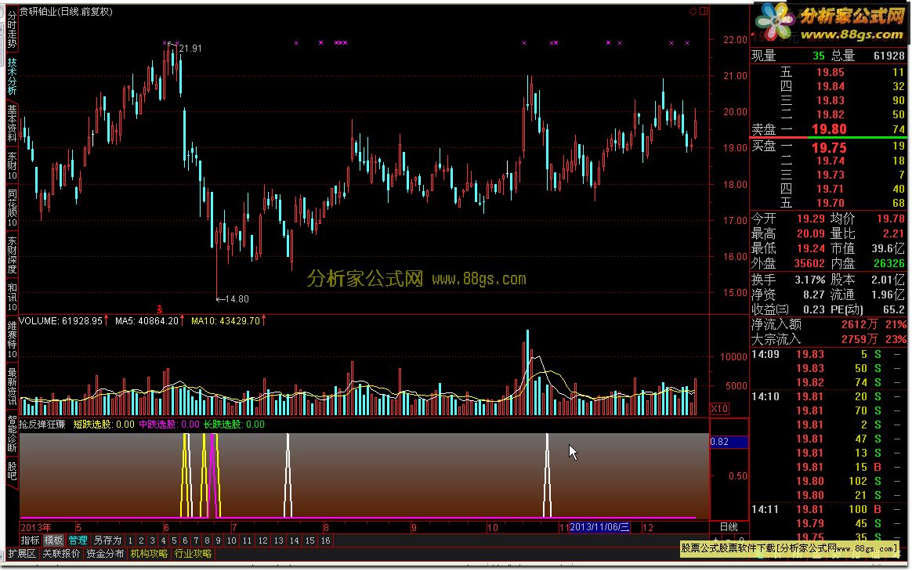Click the 股票公式股票软件下载 tooltip link
This screenshot has height=571, width=912.
pyautogui.click(x=790, y=548)
